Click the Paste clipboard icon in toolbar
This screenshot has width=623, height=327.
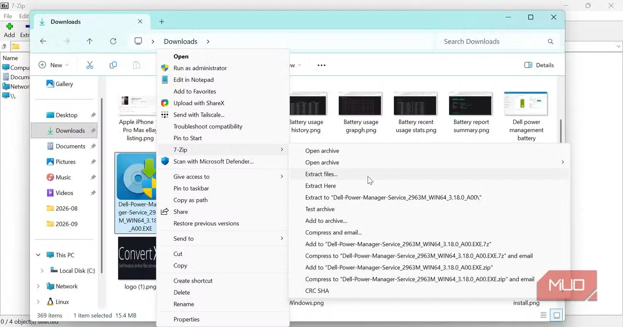click(x=136, y=65)
